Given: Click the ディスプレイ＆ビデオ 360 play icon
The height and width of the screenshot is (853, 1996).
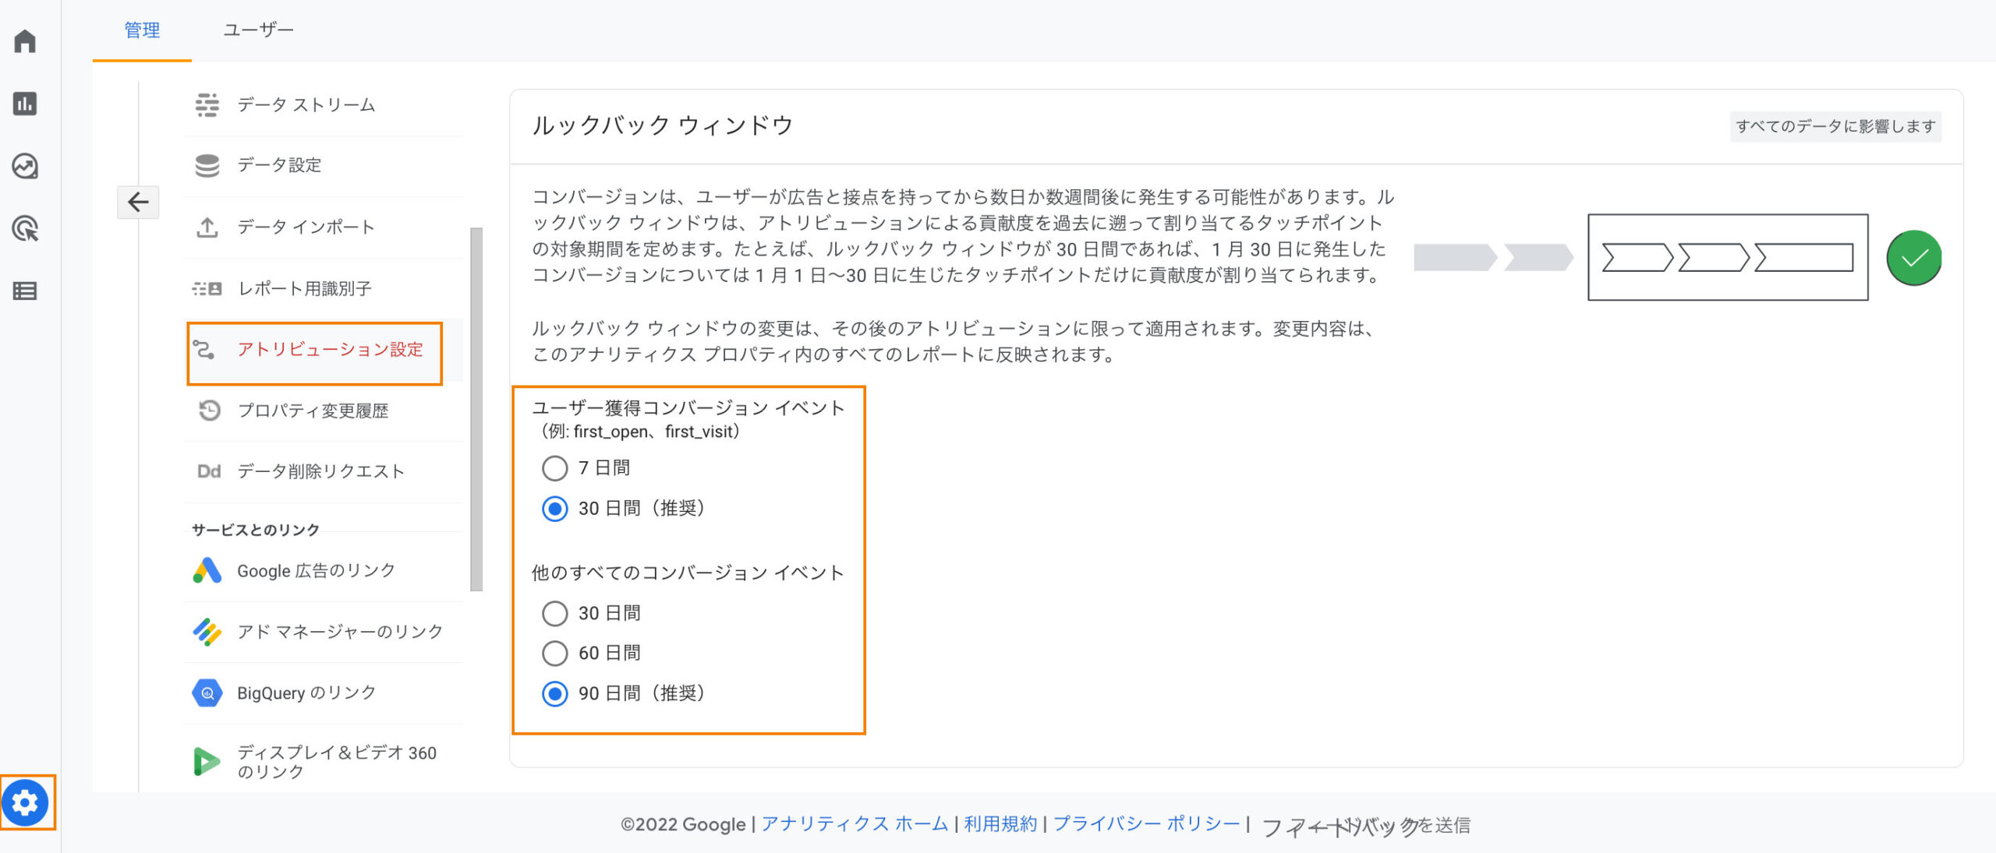Looking at the screenshot, I should (x=206, y=761).
